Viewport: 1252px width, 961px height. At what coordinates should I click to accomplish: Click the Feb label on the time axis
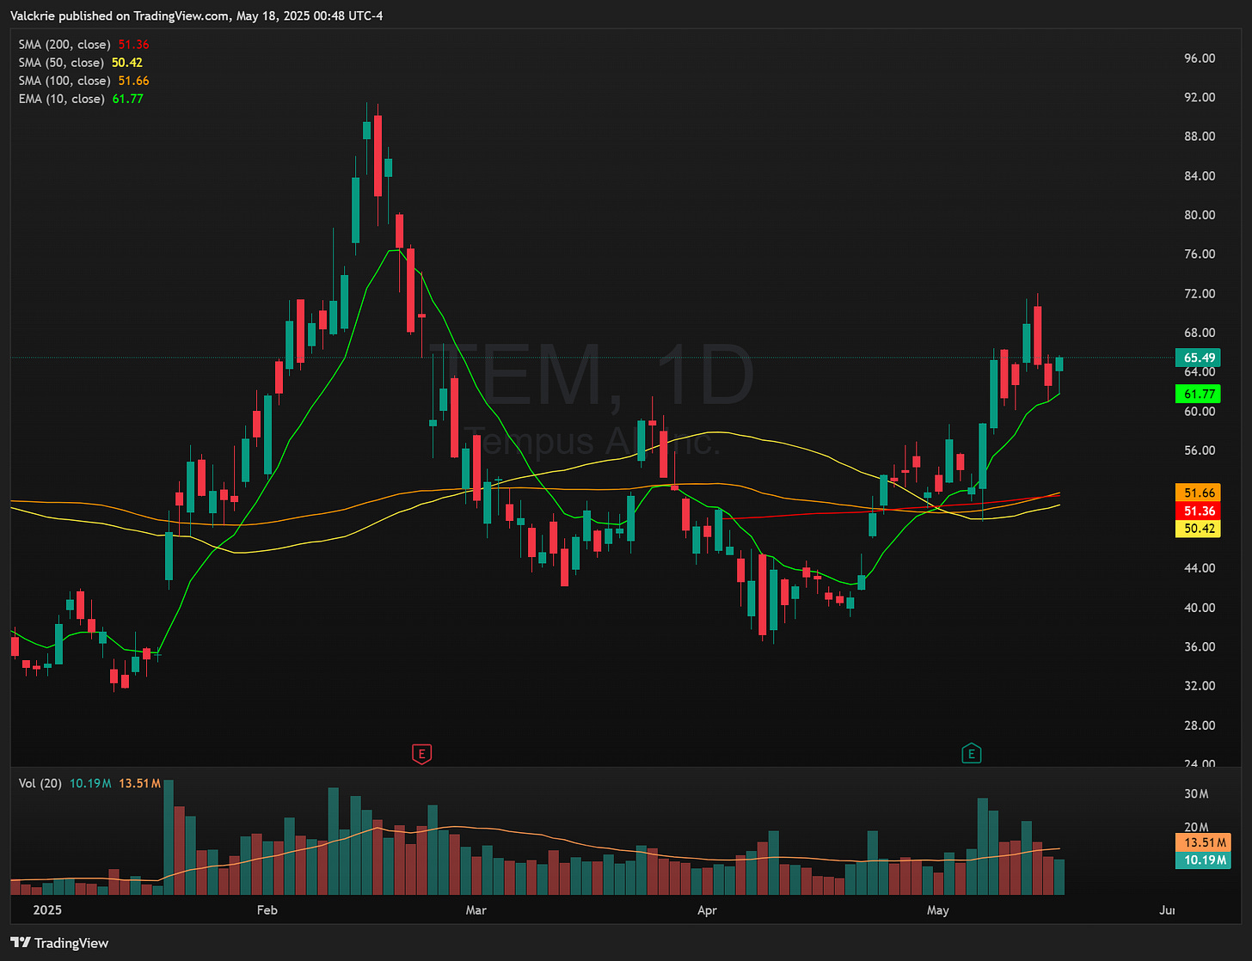tap(267, 910)
